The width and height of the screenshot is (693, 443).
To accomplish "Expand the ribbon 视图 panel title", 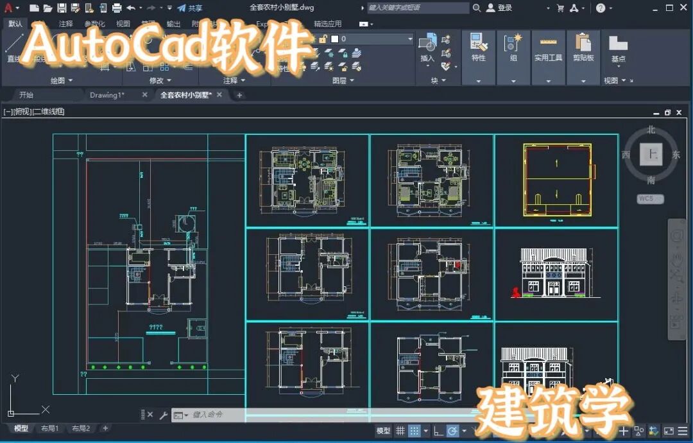I will 615,80.
